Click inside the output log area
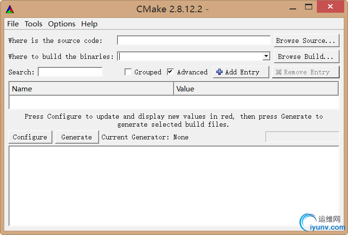This screenshot has width=348, height=235. click(174, 186)
